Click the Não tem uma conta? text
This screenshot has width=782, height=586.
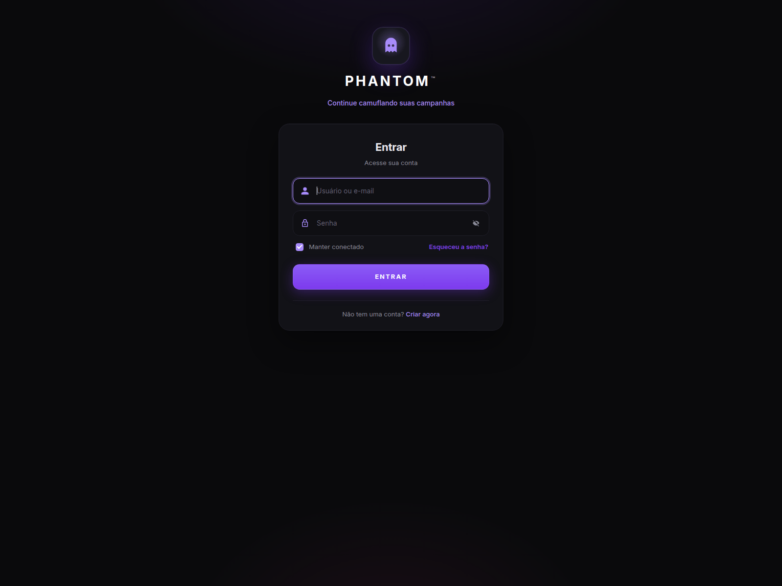373,314
